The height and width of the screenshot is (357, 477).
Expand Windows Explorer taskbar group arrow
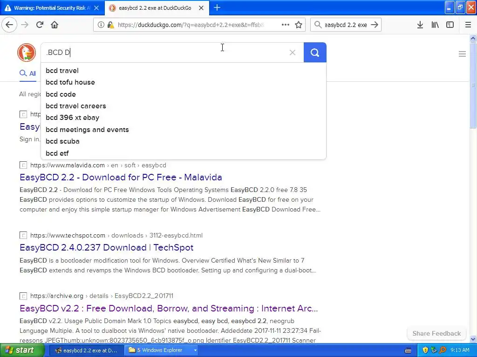click(x=195, y=350)
